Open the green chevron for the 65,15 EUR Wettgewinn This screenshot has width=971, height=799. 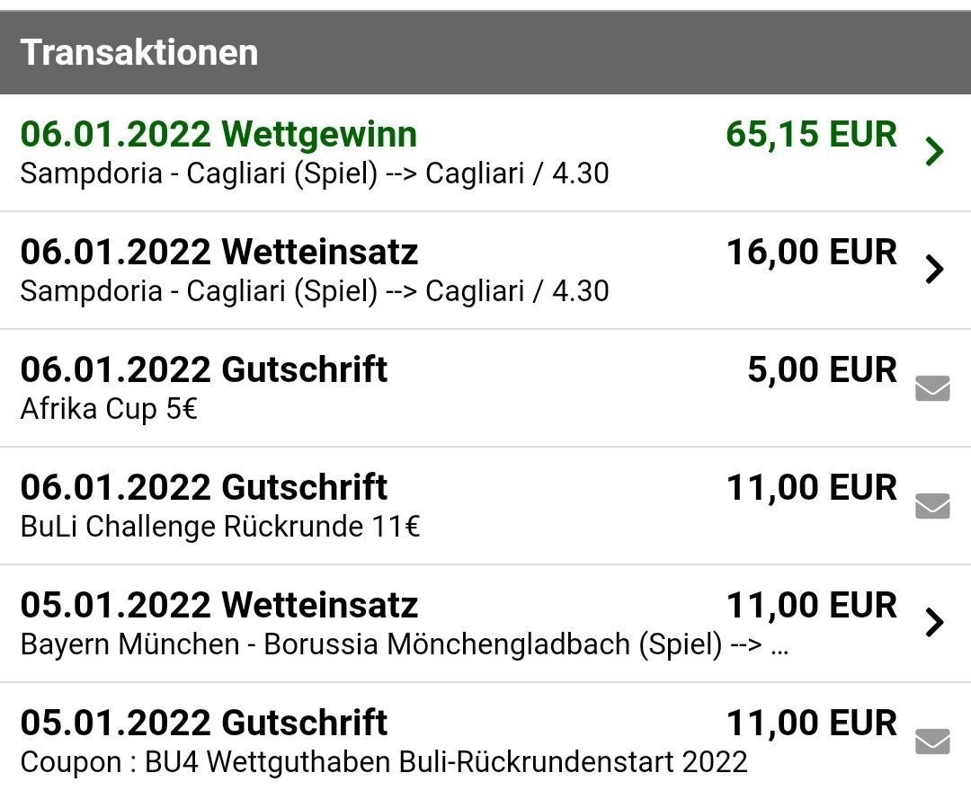[x=934, y=152]
